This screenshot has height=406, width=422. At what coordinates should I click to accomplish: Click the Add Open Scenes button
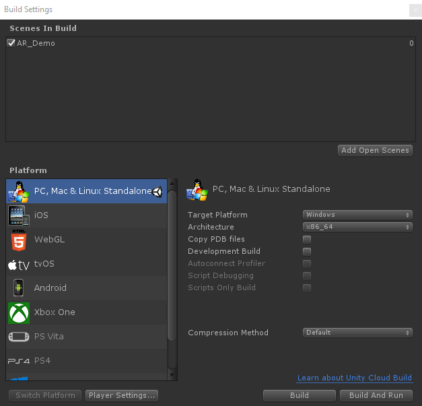point(375,150)
